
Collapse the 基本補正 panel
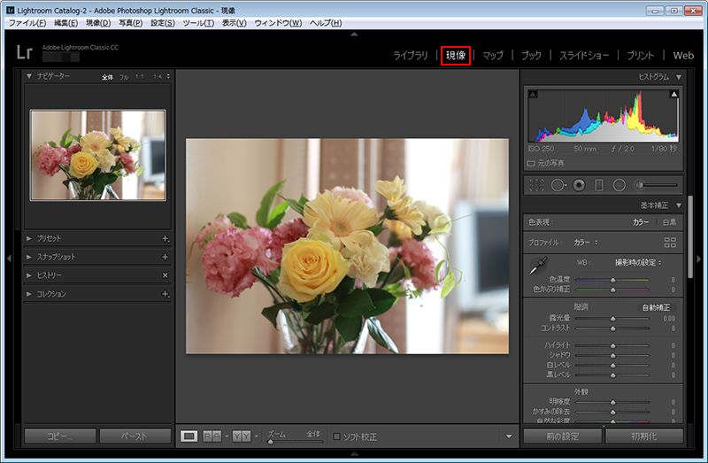click(x=679, y=205)
